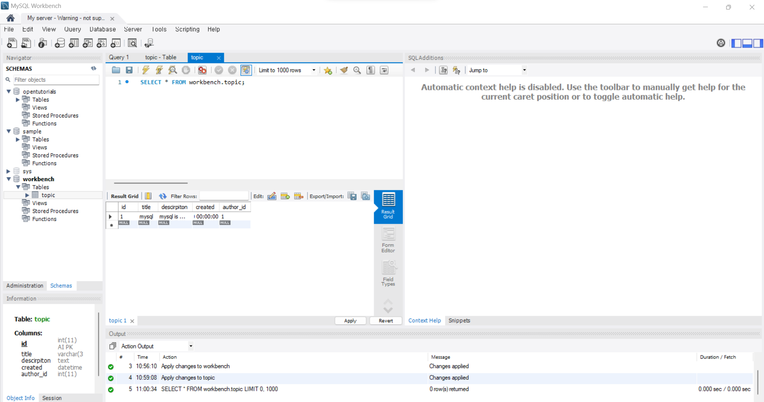Toggle the bottom output panel visibility

747,43
